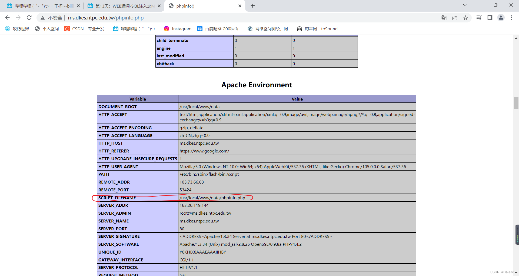Close the 第13天 WEB漏洞 tab
Screen dimensions: 519x276
(159, 6)
